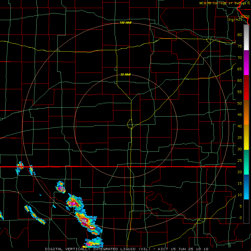The height and width of the screenshot is (251, 251).
Task: Select the 0 value on the color scale
Action: [x=241, y=218]
